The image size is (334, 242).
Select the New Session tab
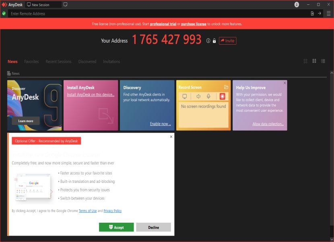point(43,5)
